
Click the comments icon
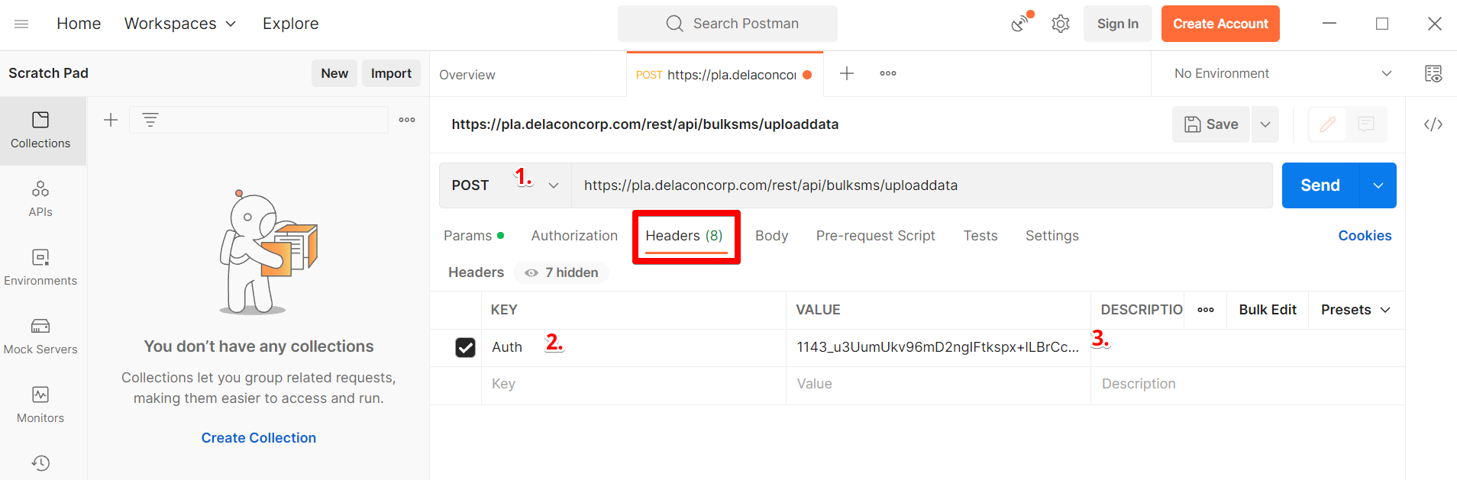tap(1366, 124)
